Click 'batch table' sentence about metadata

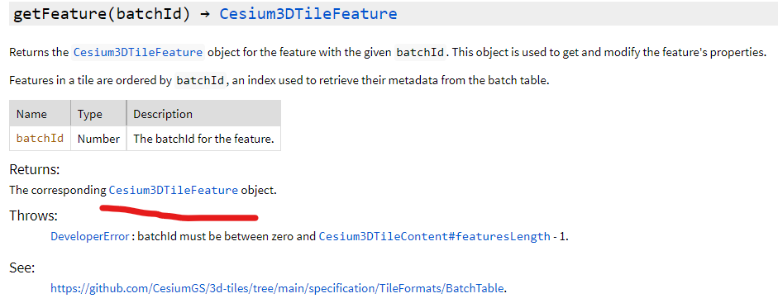(x=279, y=81)
